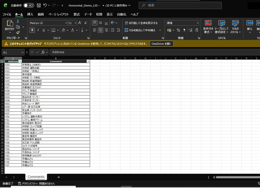This screenshot has height=195, width=260.
Task: Click the Save floppy disk icon
Action: (x=39, y=5)
